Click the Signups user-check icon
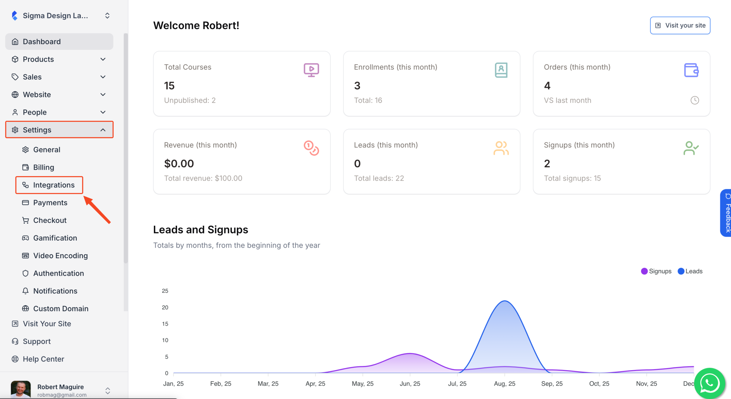Screen dimensions: 731x399 pos(691,148)
